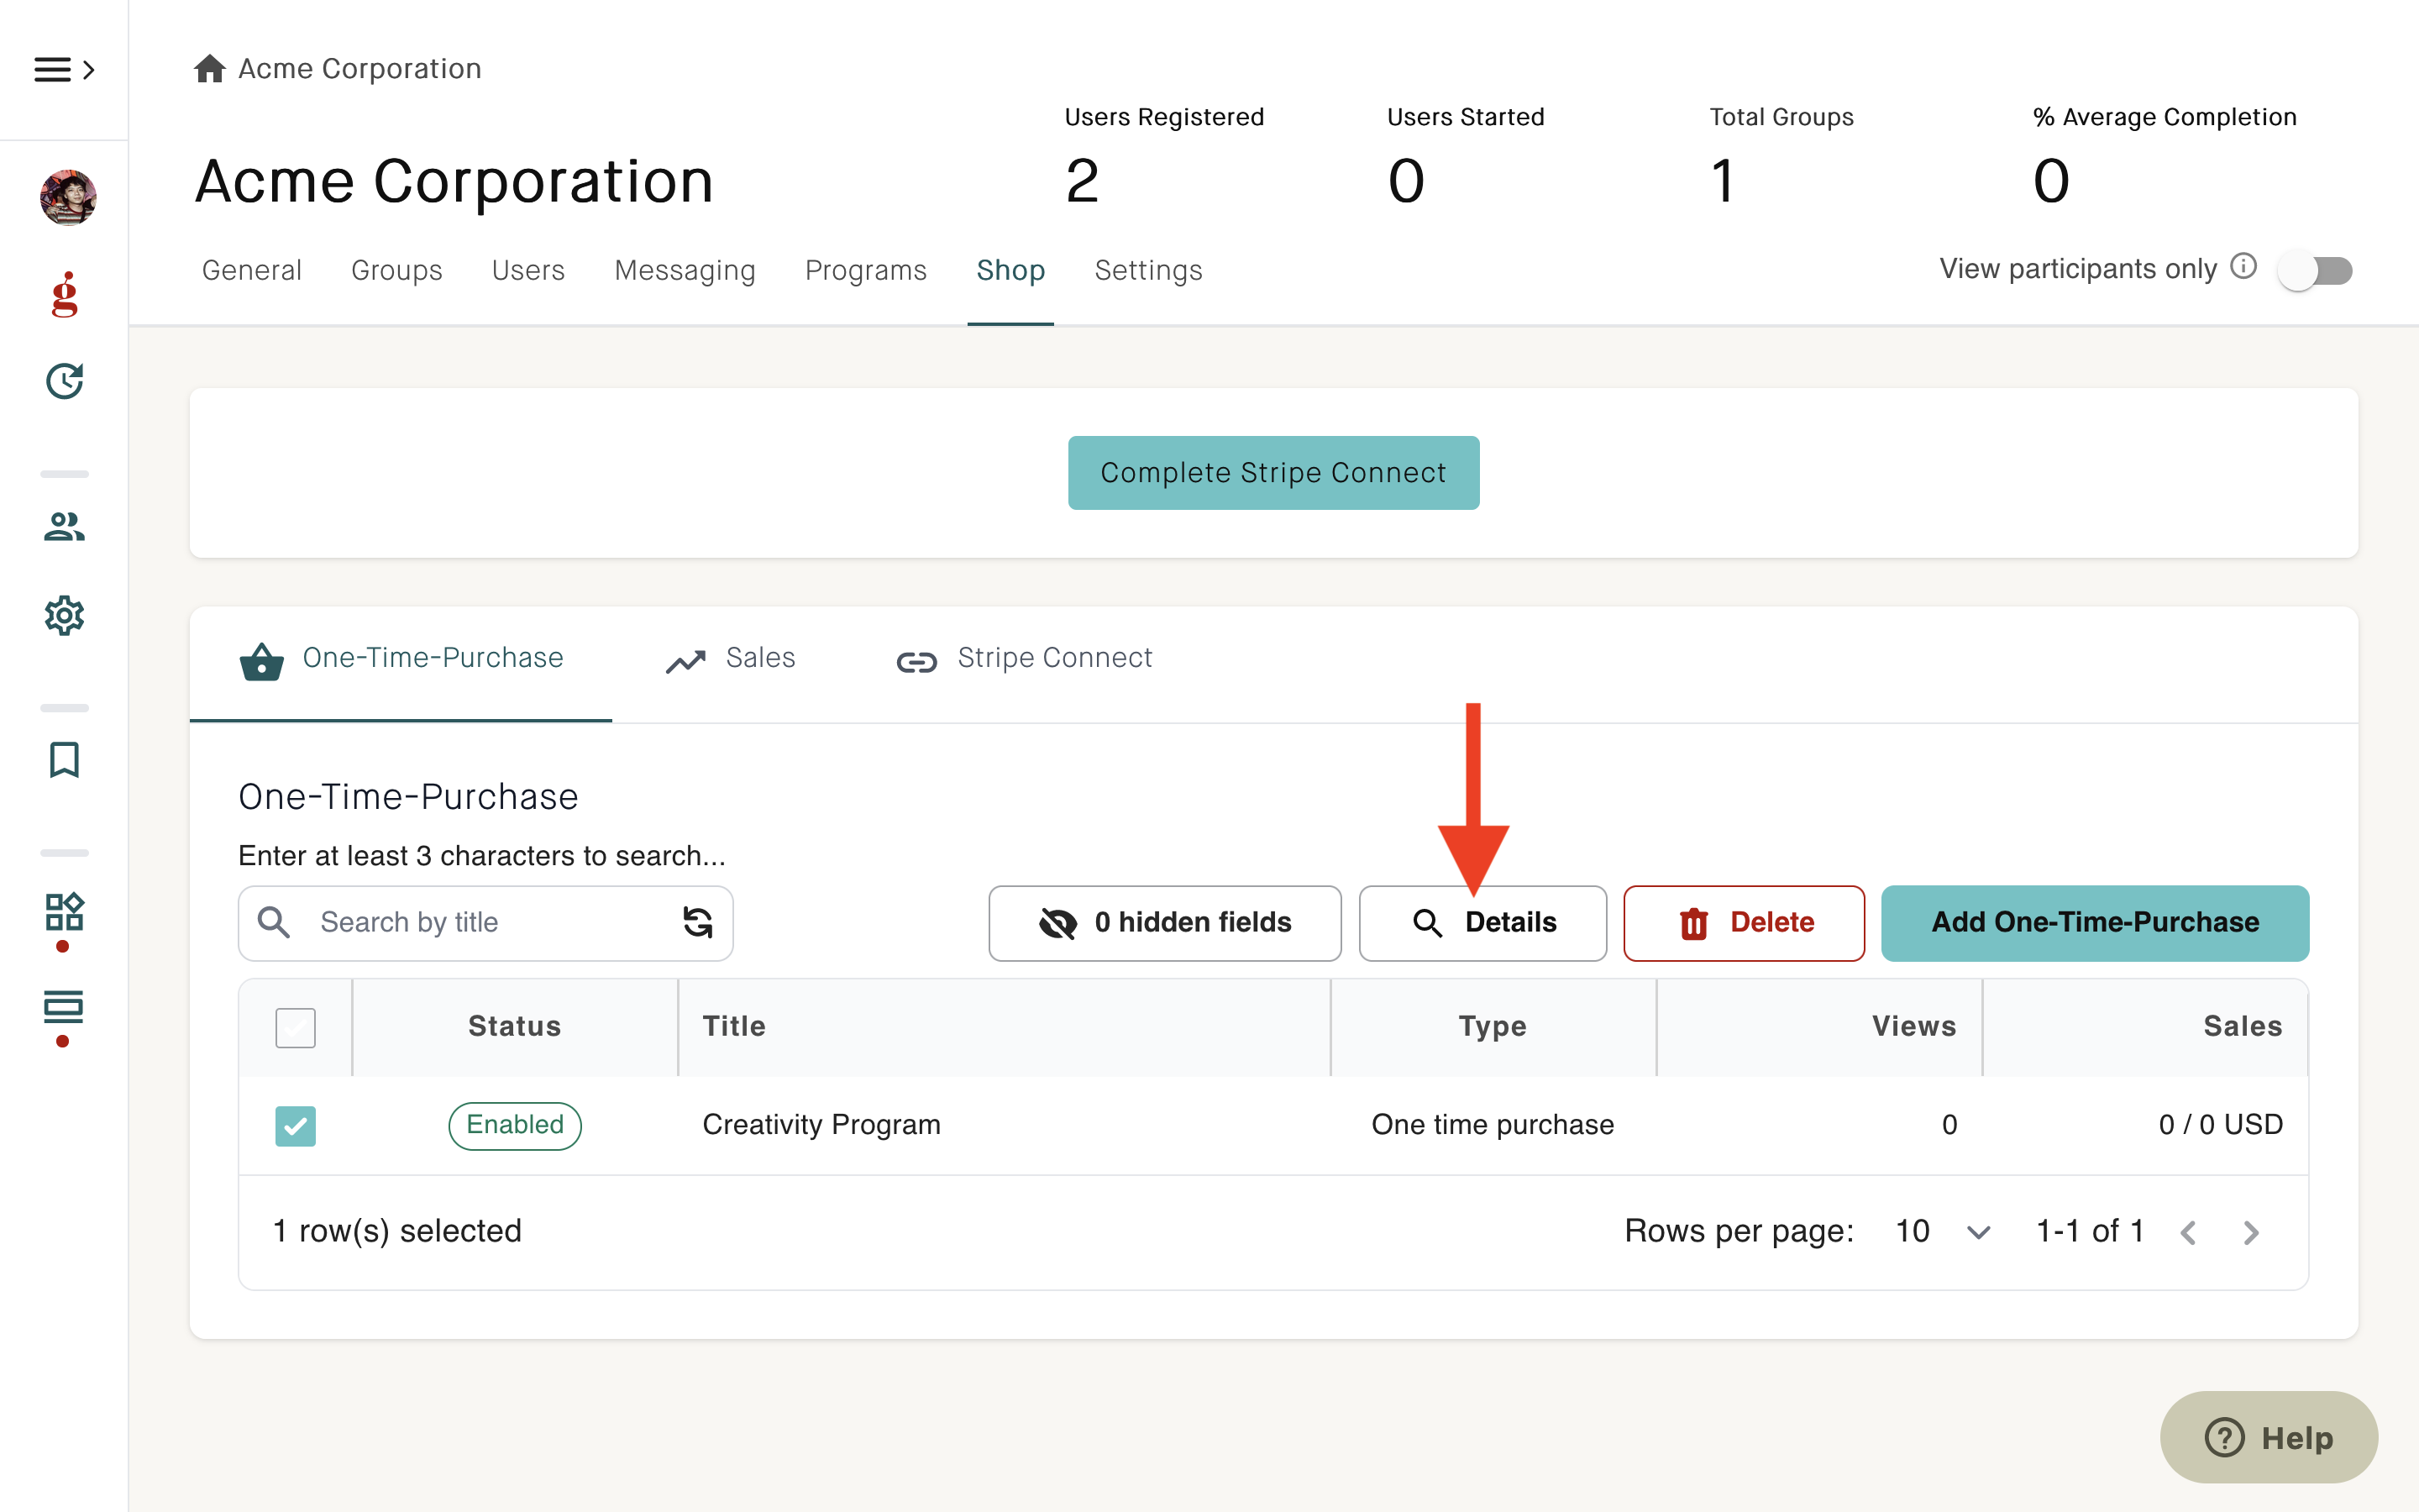Switch to the Users tab
This screenshot has height=1512, width=2419.
pos(527,270)
